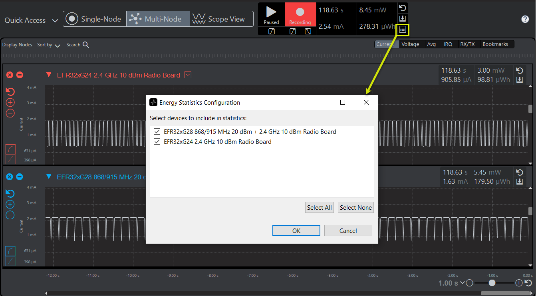Click the search magnifier icon
Screen dimensions: 536x296
click(86, 45)
